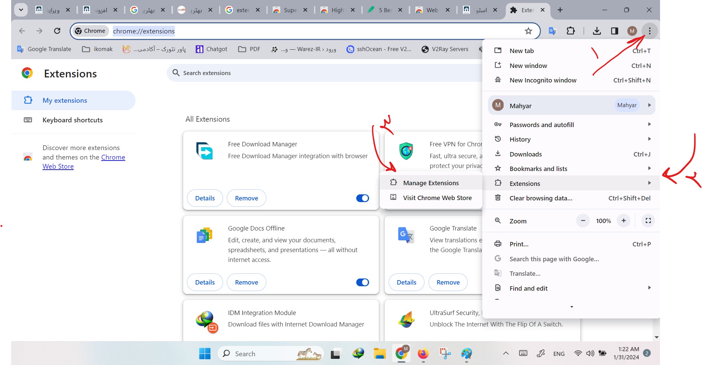The width and height of the screenshot is (702, 365).
Task: Choose Visit Chrome Web Store in submenu
Action: [431, 198]
